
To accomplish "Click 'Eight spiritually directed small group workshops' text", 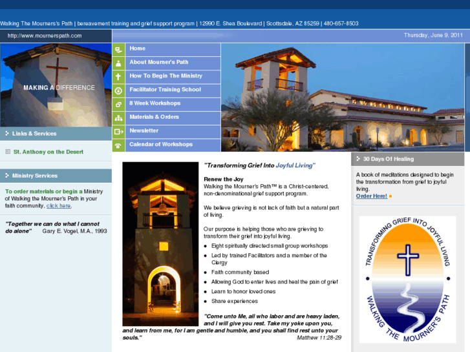I will coord(270,246).
